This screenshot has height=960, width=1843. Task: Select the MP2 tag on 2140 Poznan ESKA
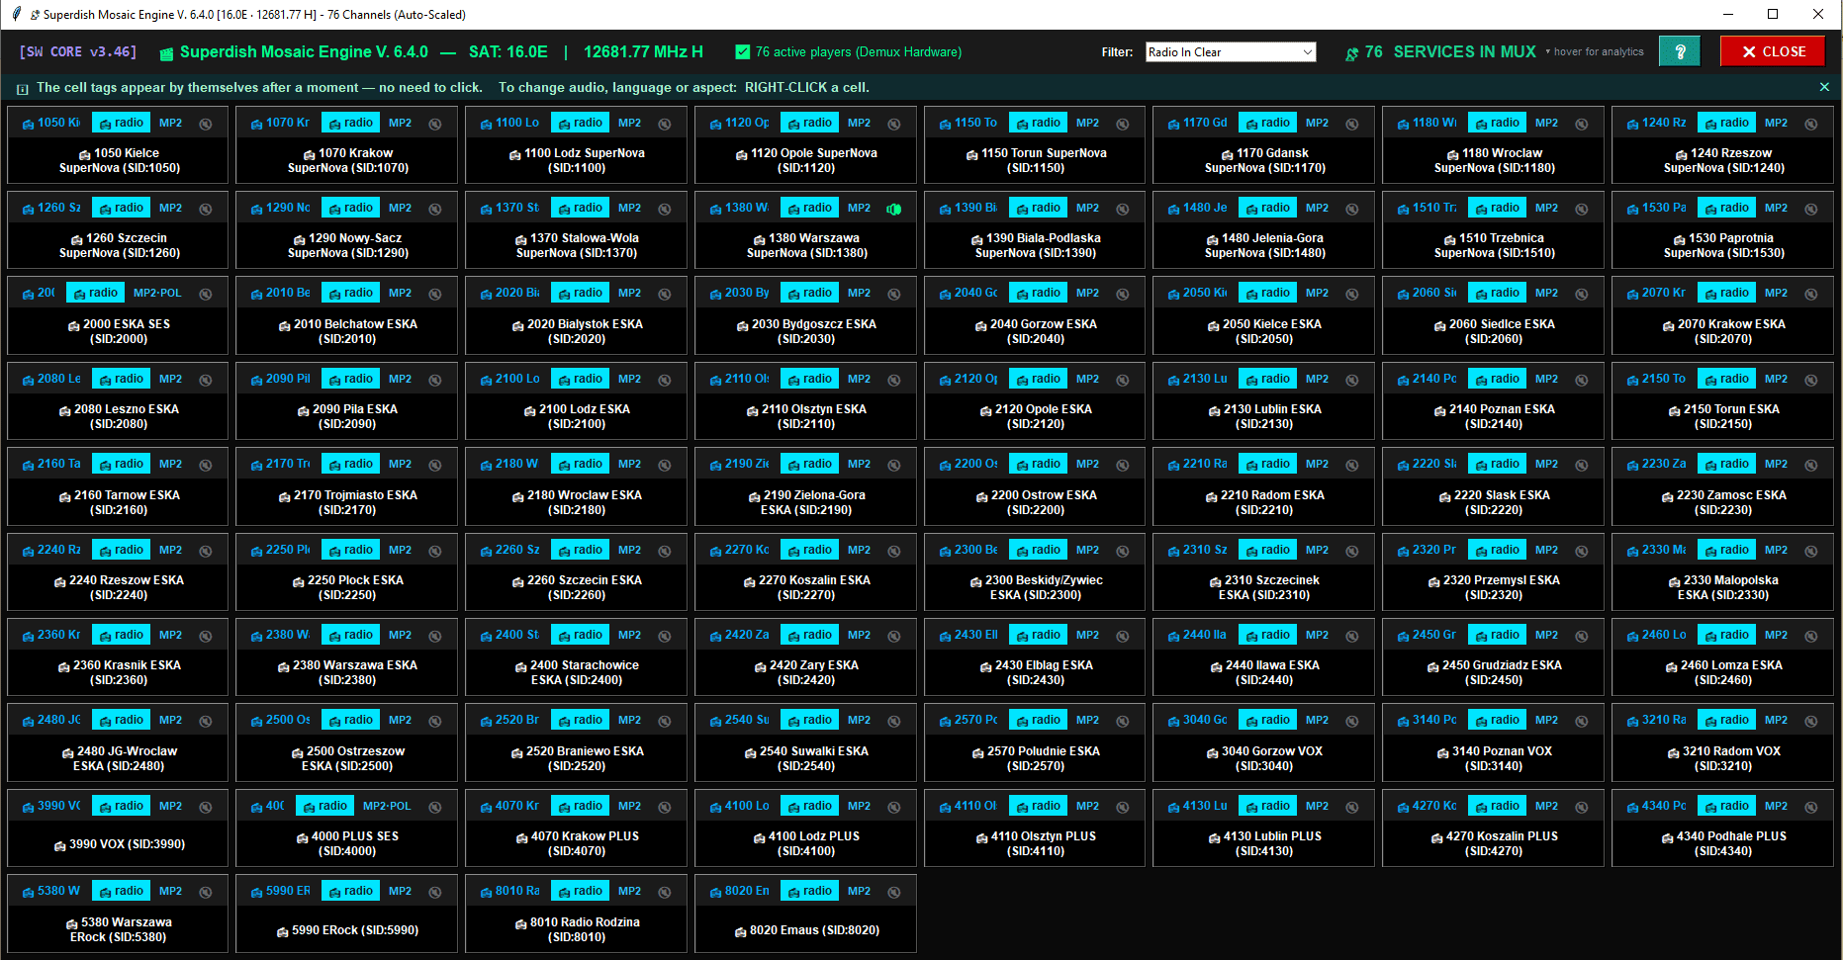click(1546, 379)
